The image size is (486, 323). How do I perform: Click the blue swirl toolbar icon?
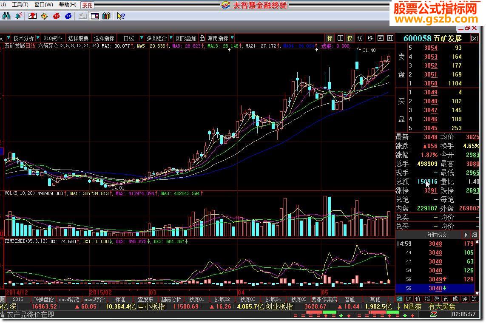tap(68, 16)
